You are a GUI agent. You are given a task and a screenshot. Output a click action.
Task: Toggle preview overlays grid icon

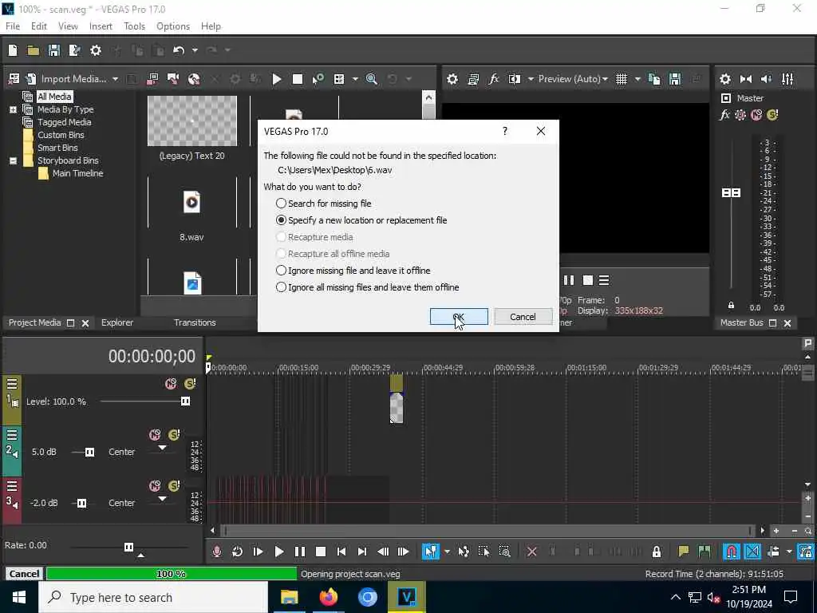[621, 79]
